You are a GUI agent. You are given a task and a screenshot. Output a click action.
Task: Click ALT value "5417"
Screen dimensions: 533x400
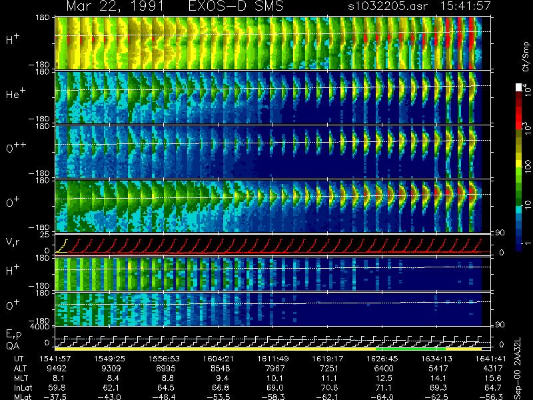(x=438, y=369)
